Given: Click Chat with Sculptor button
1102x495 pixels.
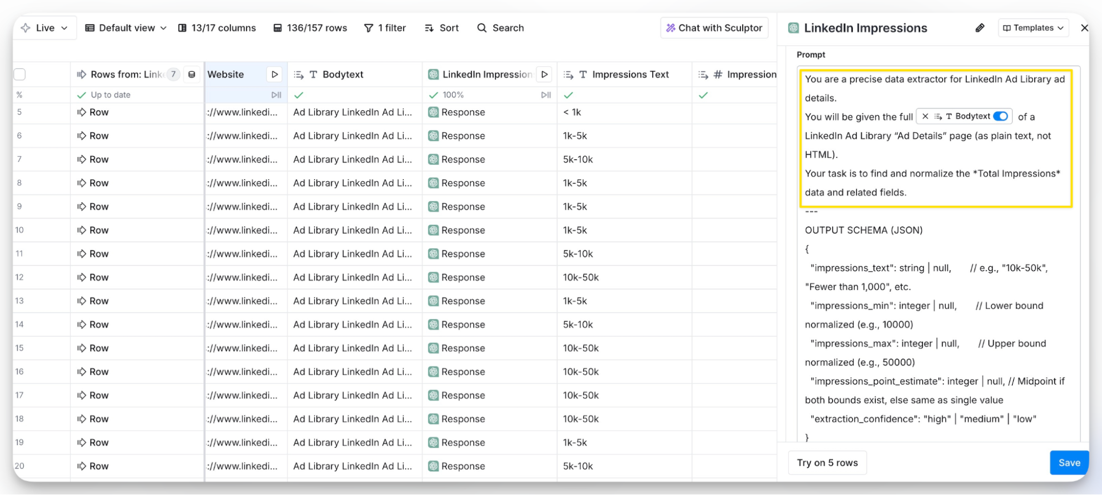Looking at the screenshot, I should click(714, 28).
